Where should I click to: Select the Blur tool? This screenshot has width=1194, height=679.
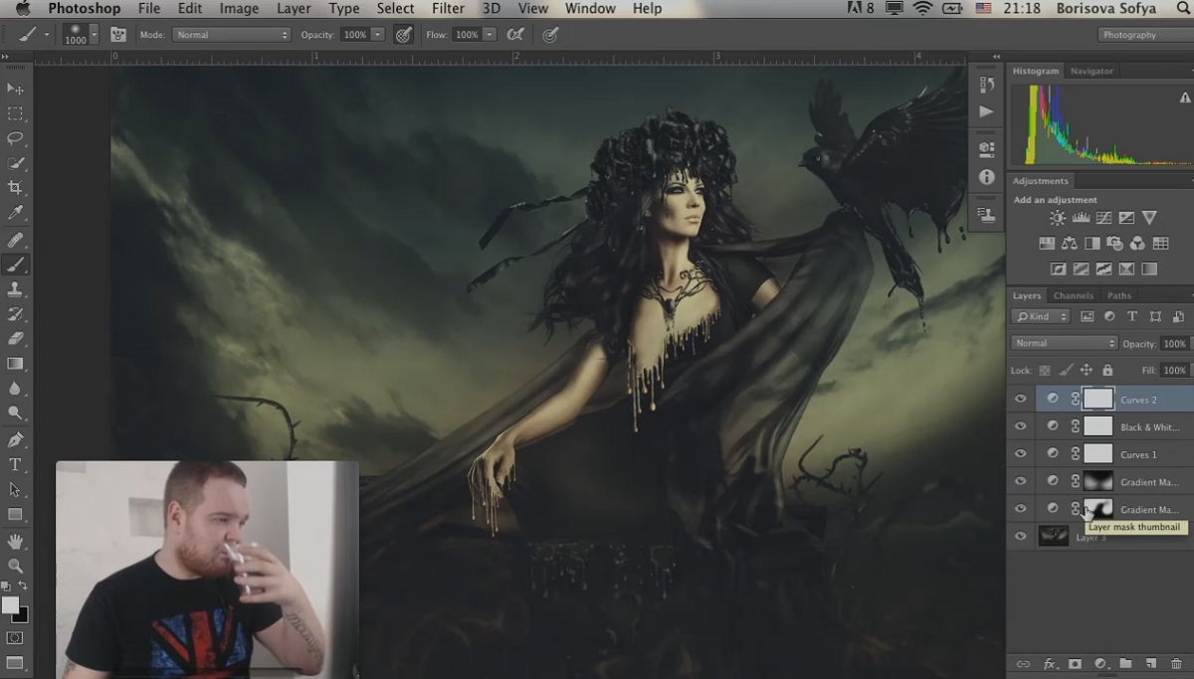click(16, 389)
